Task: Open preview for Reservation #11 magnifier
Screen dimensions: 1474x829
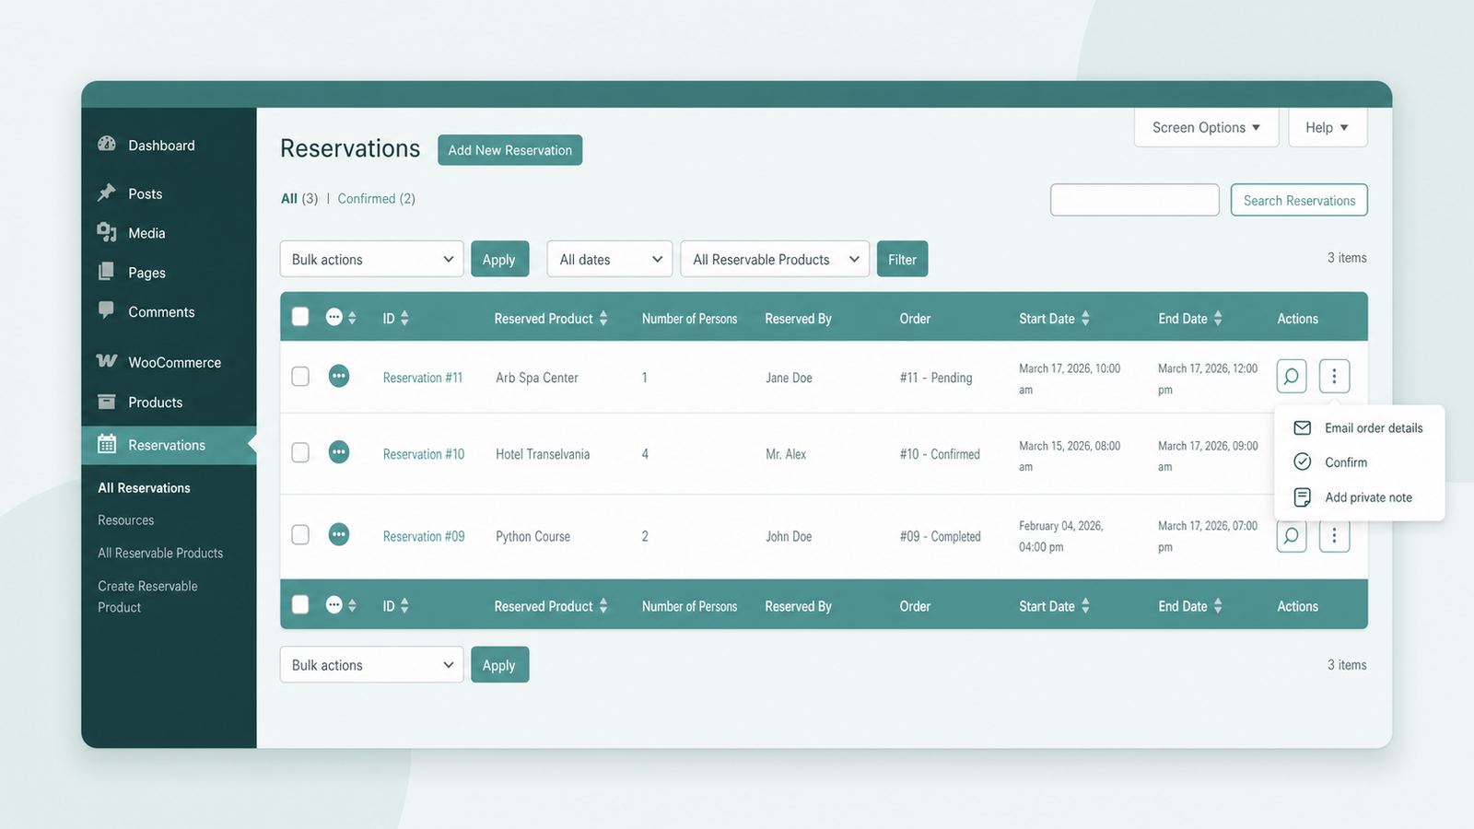Action: (1292, 376)
